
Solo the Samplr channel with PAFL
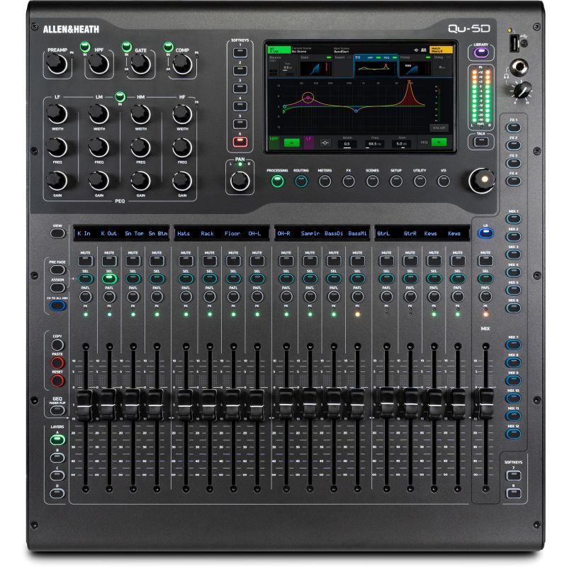point(310,296)
